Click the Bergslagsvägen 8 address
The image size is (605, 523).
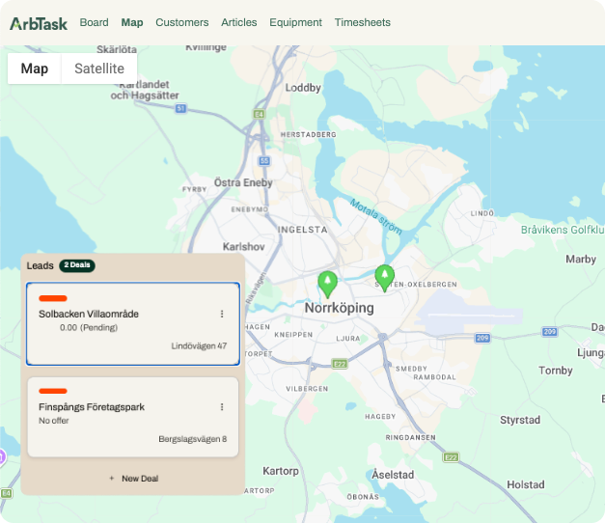(193, 439)
